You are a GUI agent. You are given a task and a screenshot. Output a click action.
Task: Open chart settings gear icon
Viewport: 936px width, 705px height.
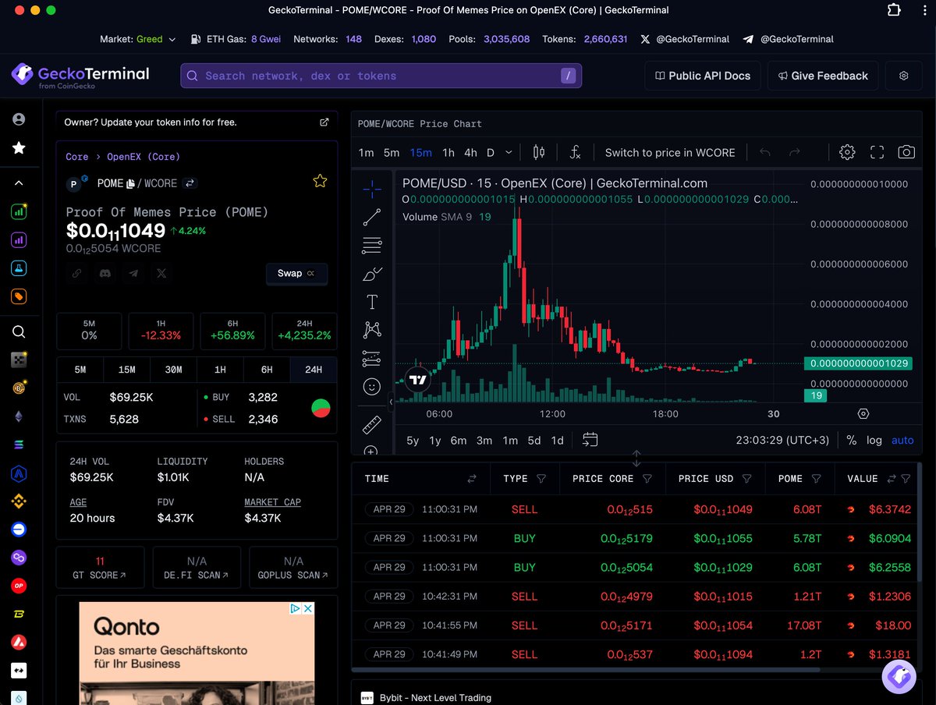(x=847, y=153)
